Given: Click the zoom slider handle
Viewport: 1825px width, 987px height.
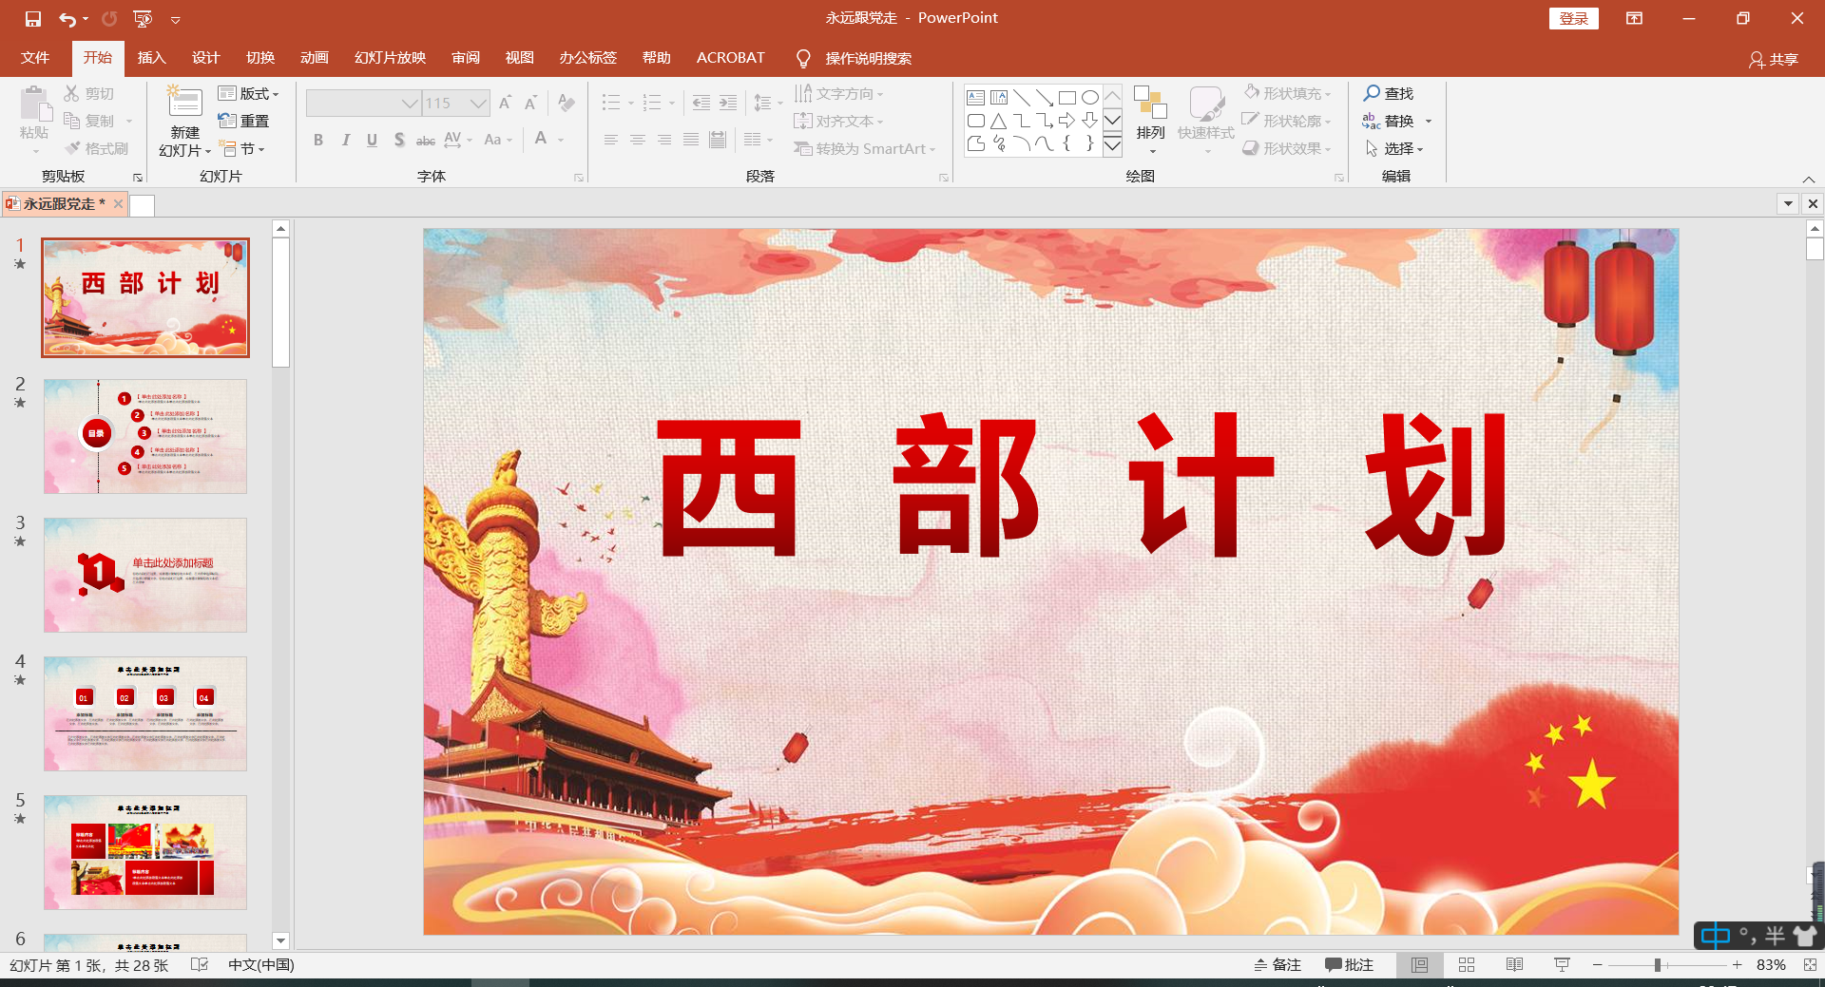Looking at the screenshot, I should coord(1657,965).
